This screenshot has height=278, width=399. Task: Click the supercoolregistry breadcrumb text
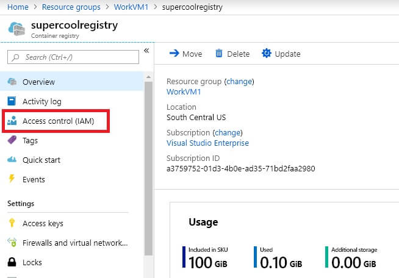(192, 7)
